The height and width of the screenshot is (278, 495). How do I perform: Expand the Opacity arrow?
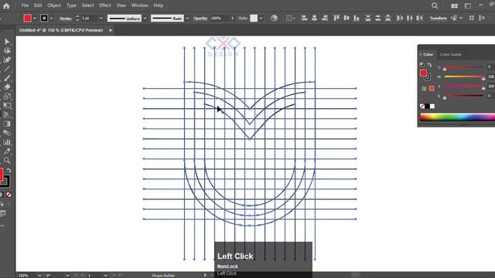click(x=232, y=19)
